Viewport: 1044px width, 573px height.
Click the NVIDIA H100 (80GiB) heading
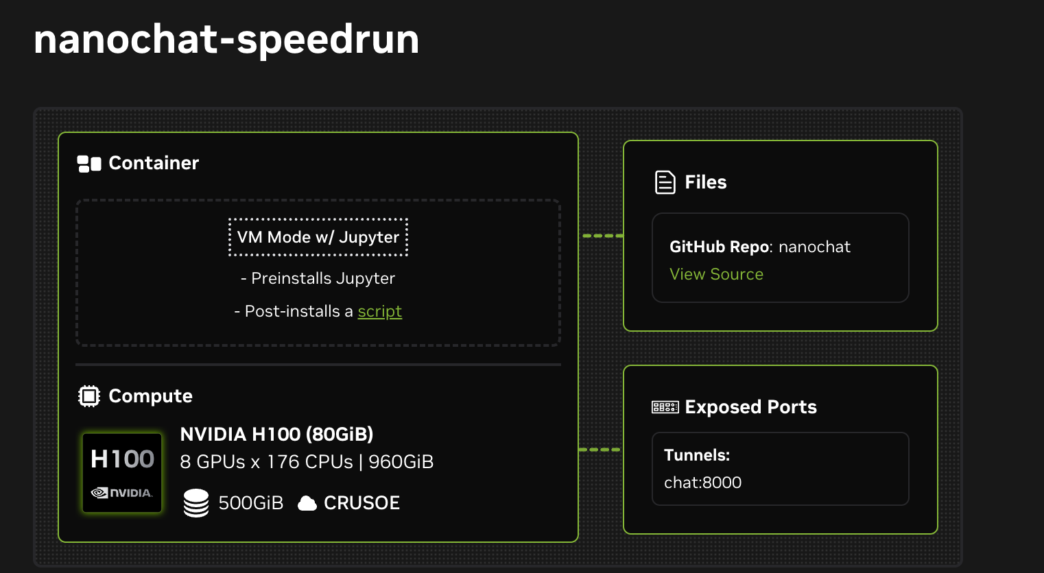276,435
